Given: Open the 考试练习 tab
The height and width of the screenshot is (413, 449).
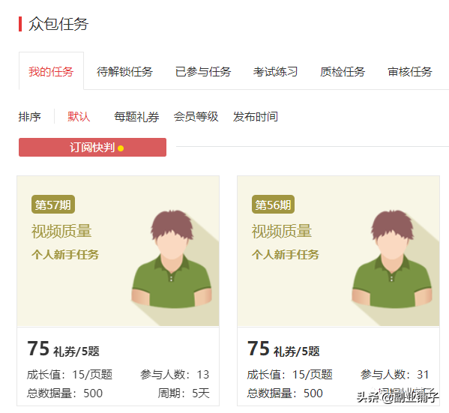Looking at the screenshot, I should 275,72.
